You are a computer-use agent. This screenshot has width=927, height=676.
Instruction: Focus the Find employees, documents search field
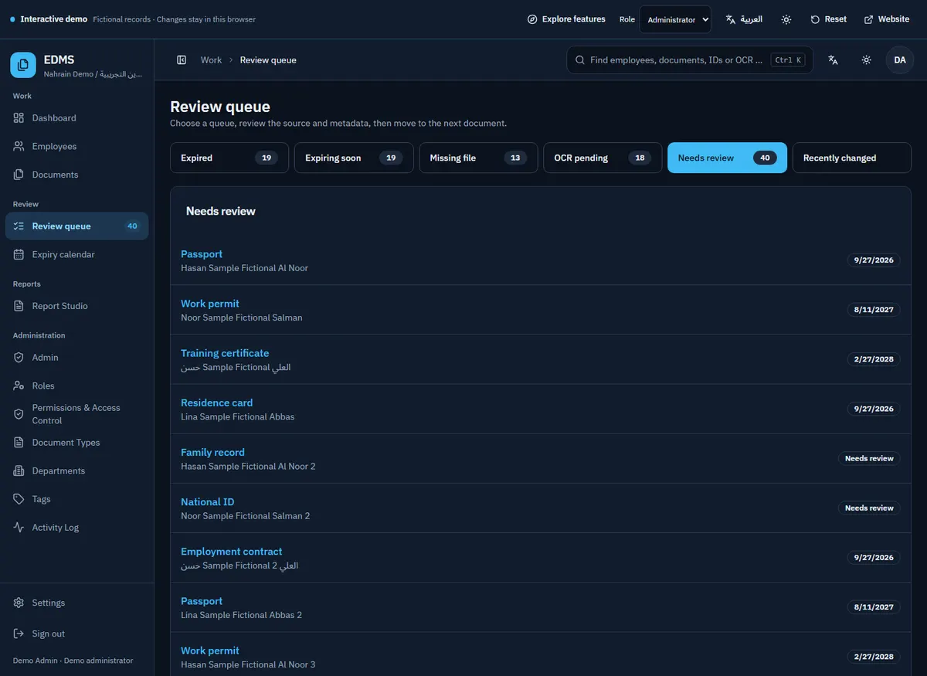[690, 60]
